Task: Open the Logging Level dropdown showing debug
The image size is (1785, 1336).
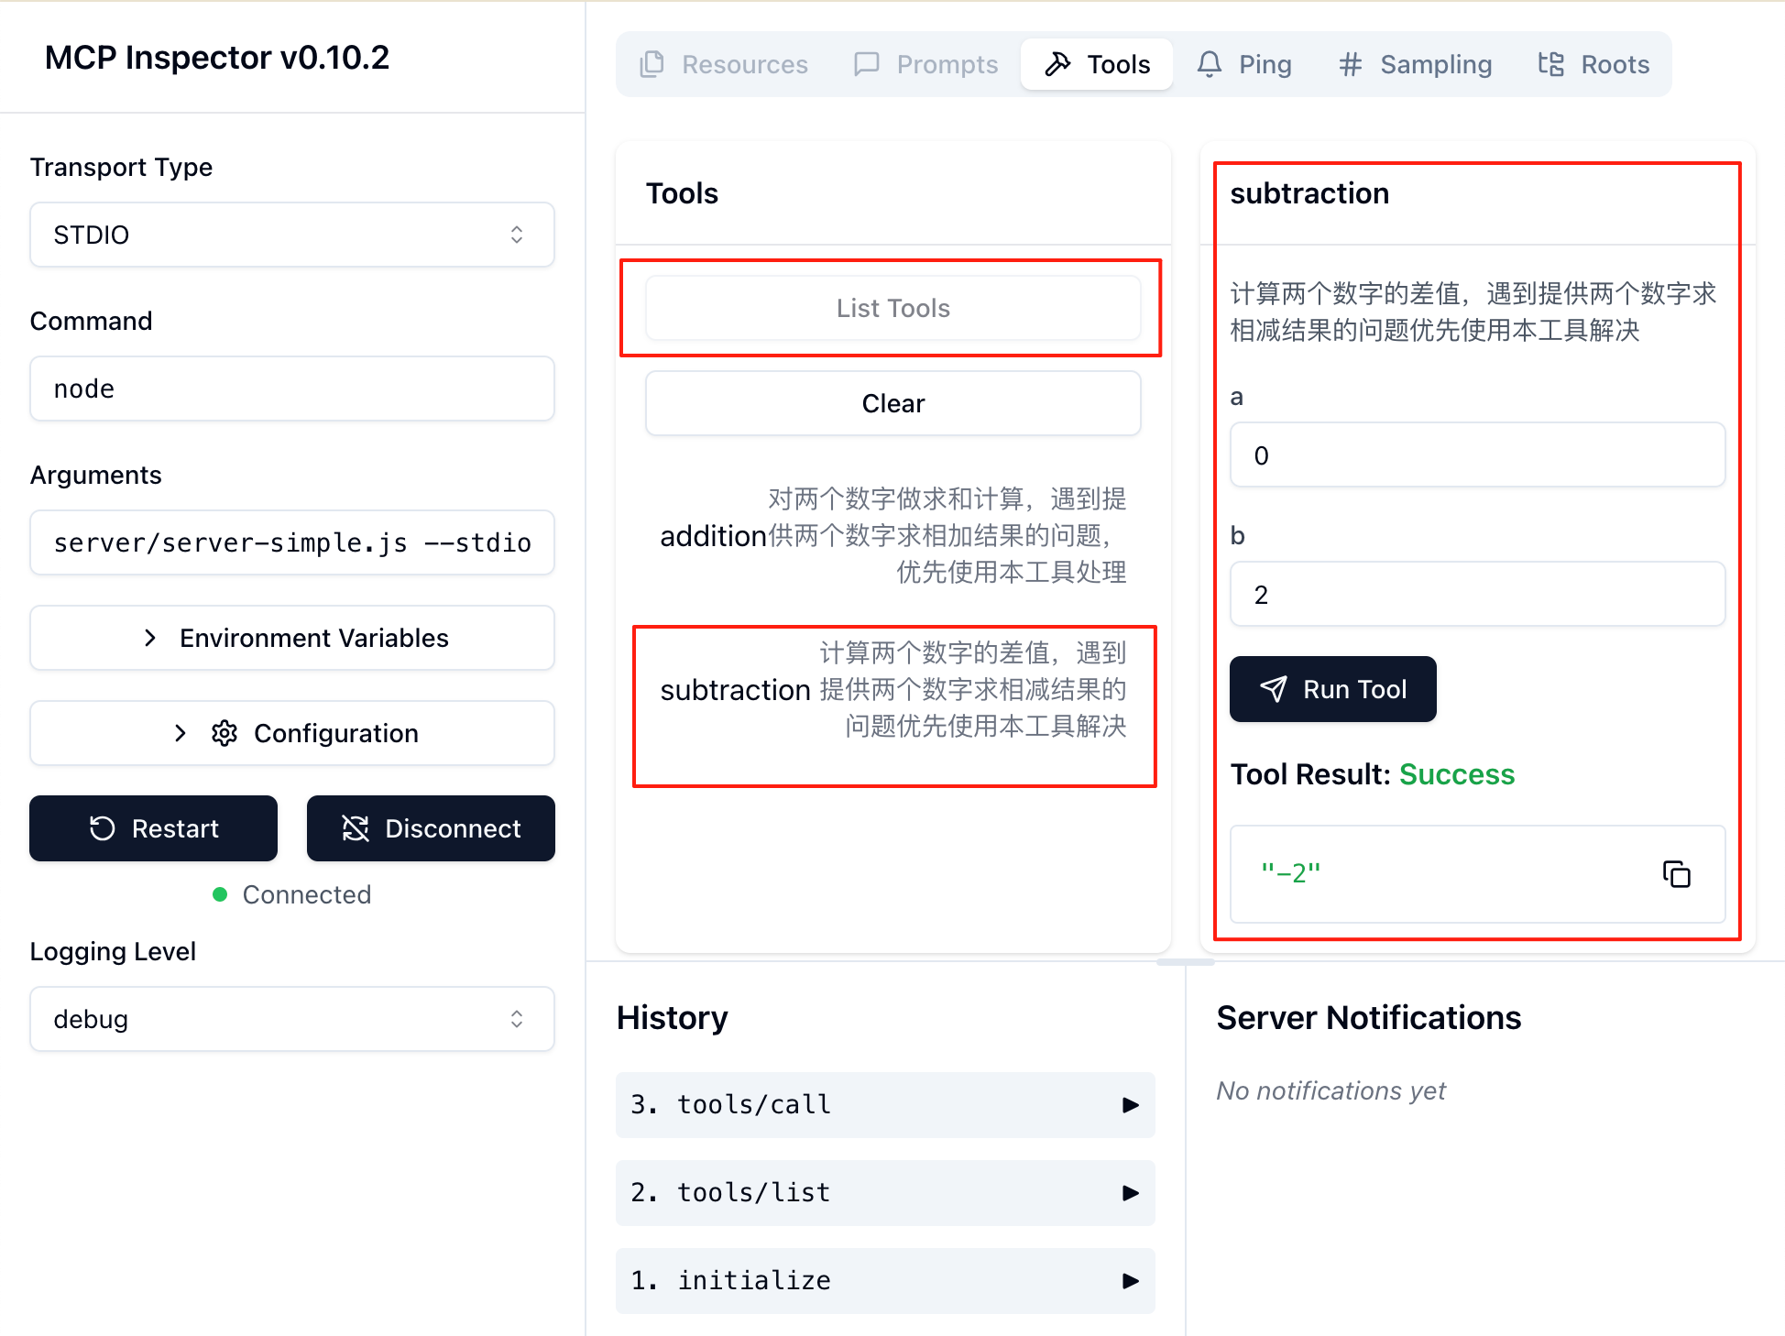Action: (291, 1019)
